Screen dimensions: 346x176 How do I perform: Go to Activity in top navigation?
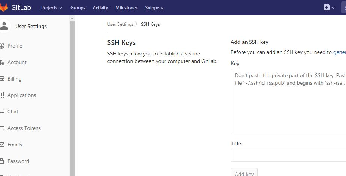point(100,7)
